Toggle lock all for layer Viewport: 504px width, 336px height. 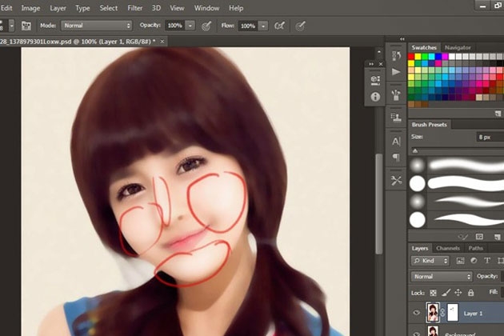[470, 292]
